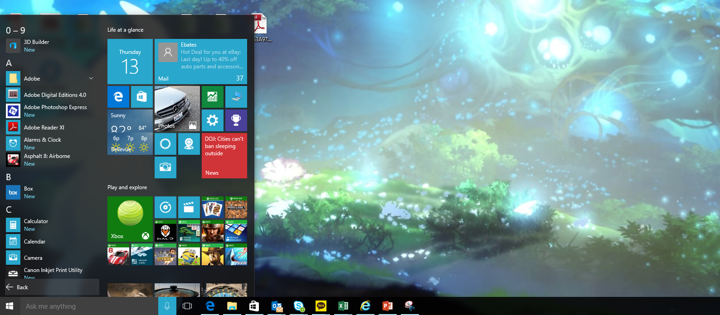Open the Cortana circle tile
This screenshot has height=315, width=720.
point(165,144)
